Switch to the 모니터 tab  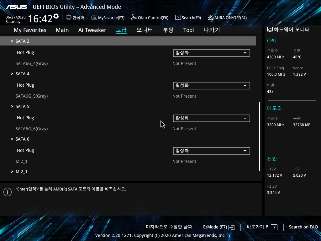[145, 30]
